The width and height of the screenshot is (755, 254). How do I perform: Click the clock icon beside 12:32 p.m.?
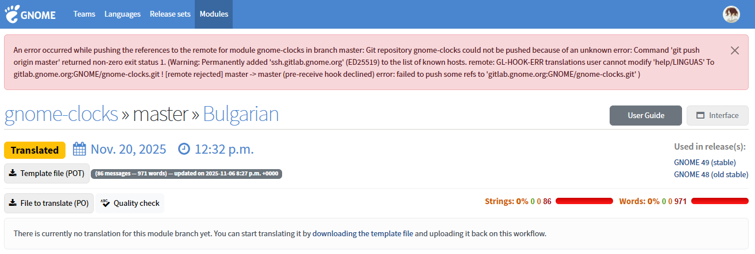184,150
